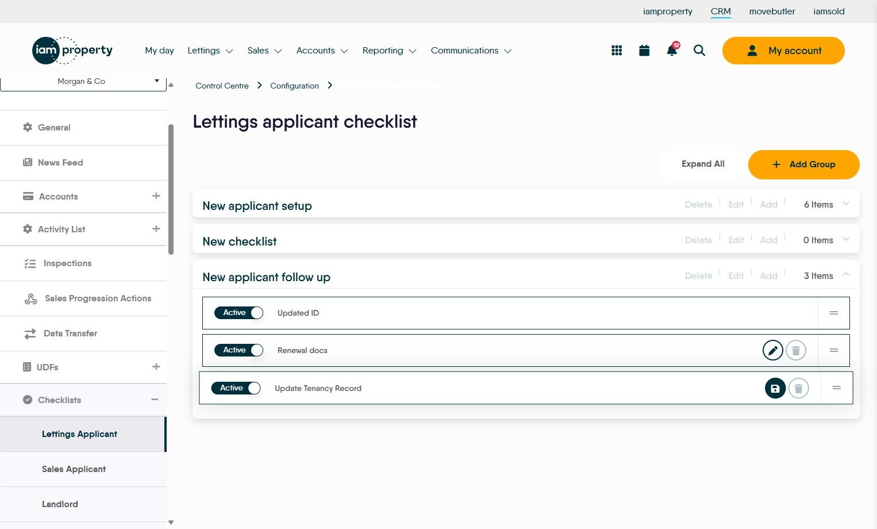Click trash icon for Update Tenancy Record
This screenshot has width=877, height=529.
[x=798, y=389]
